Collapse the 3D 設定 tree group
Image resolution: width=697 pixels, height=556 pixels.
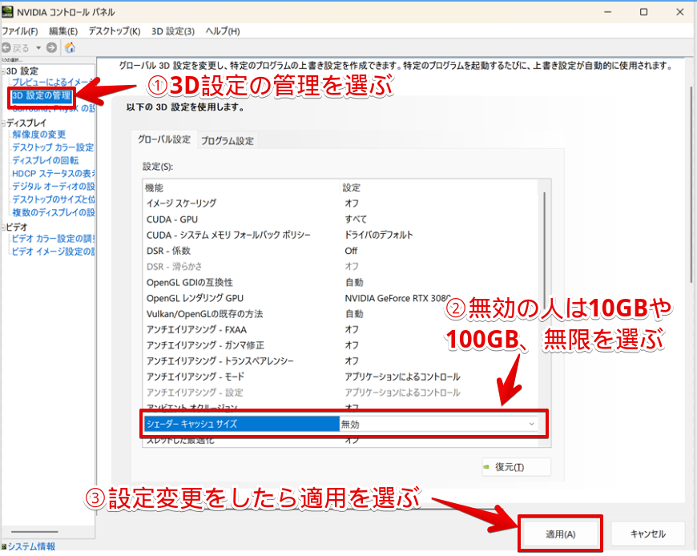(x=3, y=71)
